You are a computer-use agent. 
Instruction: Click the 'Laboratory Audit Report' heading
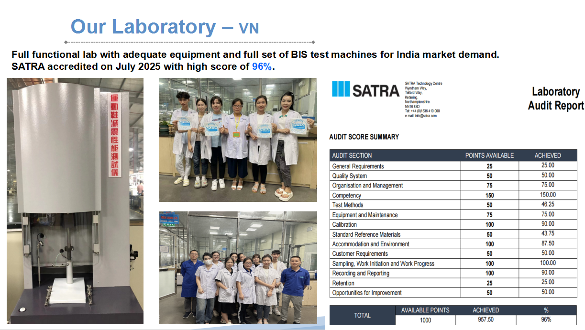coord(555,99)
